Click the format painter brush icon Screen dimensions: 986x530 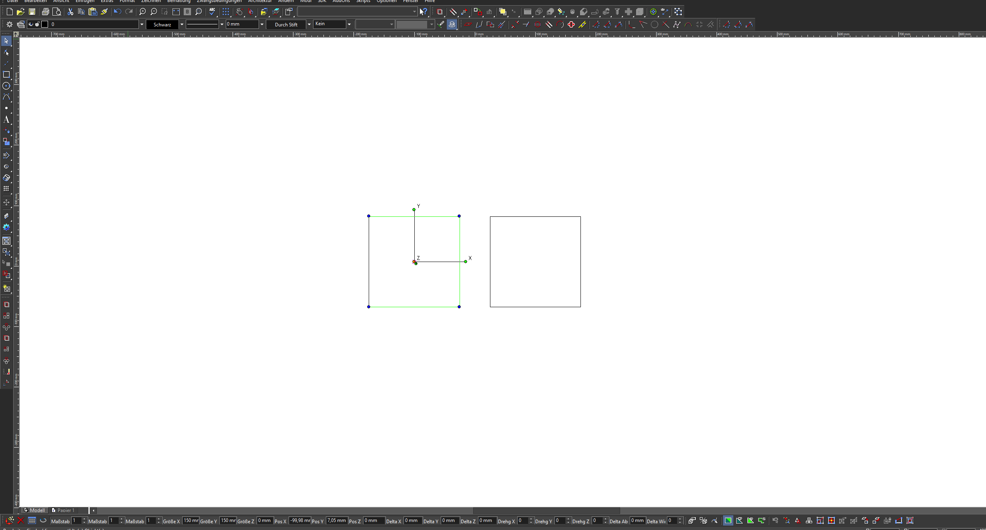[104, 12]
